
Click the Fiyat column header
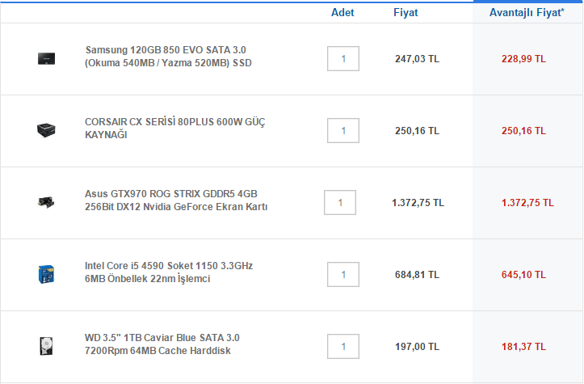click(405, 13)
